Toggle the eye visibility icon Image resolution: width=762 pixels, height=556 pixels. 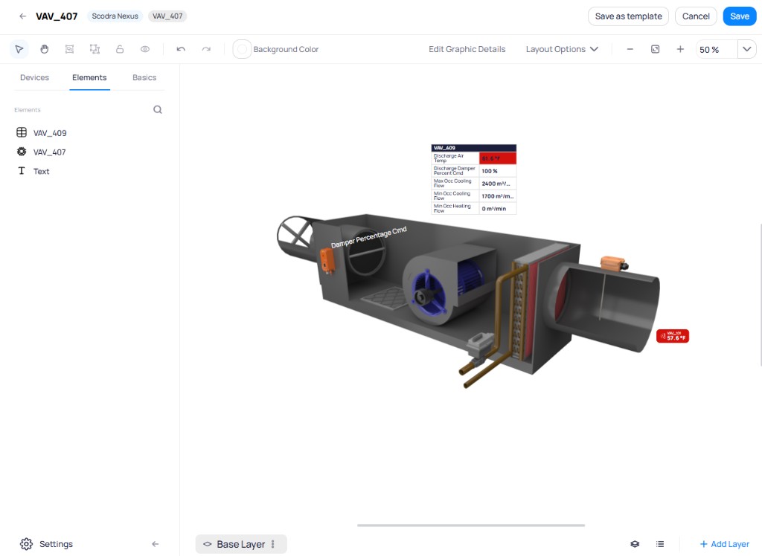tap(145, 49)
